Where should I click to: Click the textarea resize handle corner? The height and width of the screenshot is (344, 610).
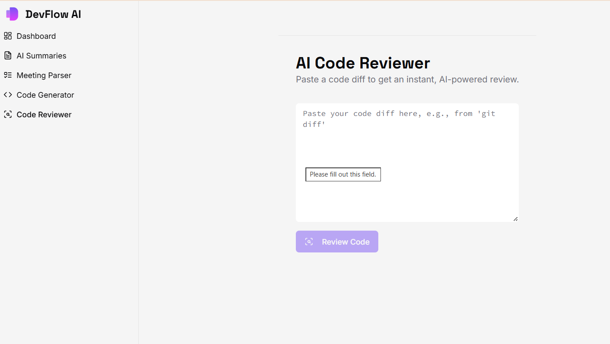(515, 219)
